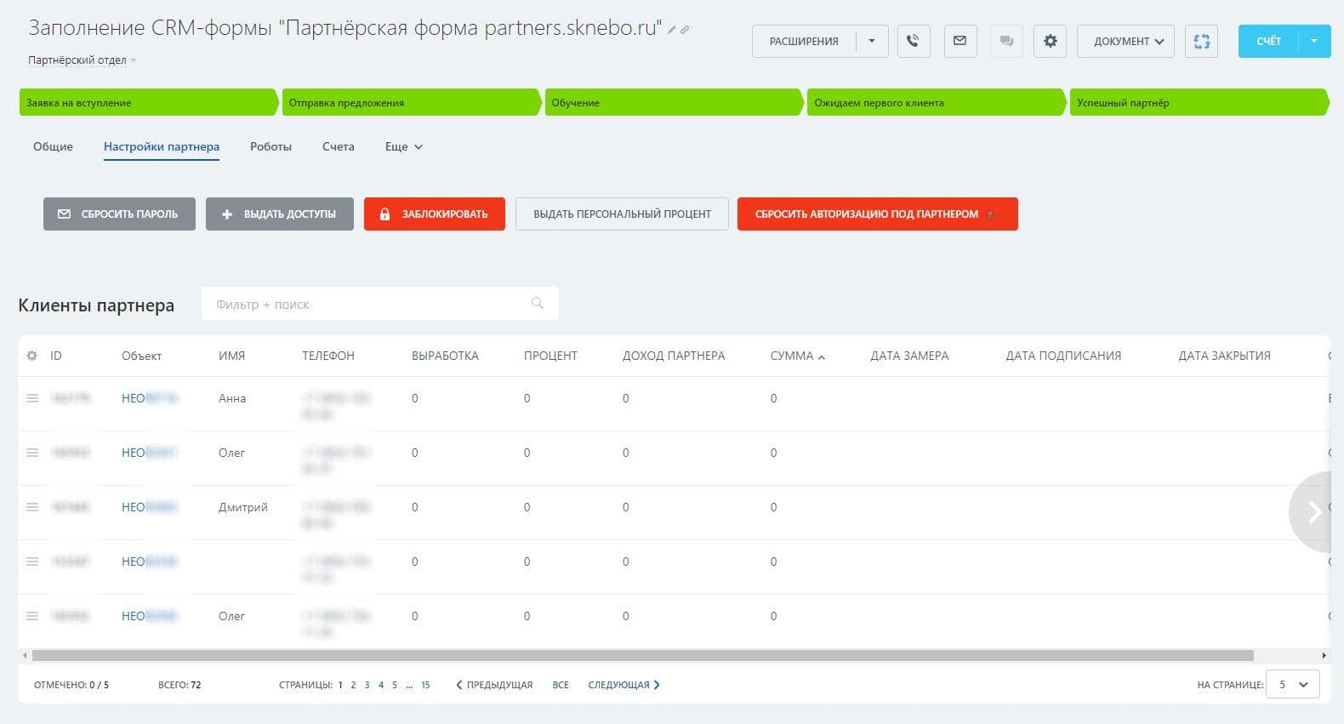The image size is (1344, 724).
Task: Go to the СЛЕДУЮЩАЯ page
Action: [x=624, y=685]
